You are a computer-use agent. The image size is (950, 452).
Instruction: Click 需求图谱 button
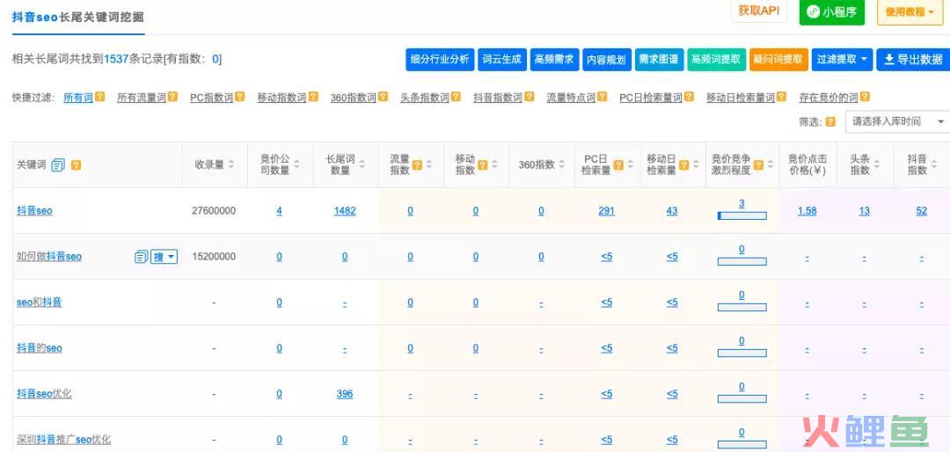(660, 60)
